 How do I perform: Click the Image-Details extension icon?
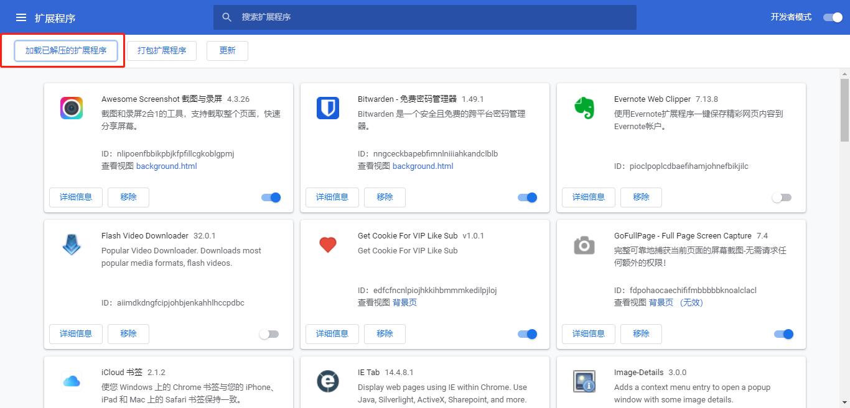click(x=584, y=381)
